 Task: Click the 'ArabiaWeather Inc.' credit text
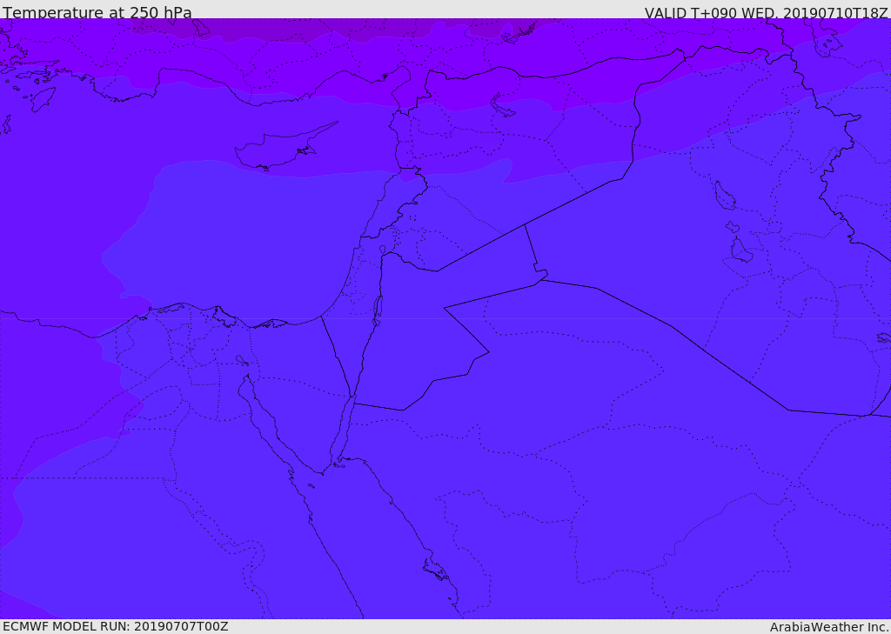click(829, 627)
